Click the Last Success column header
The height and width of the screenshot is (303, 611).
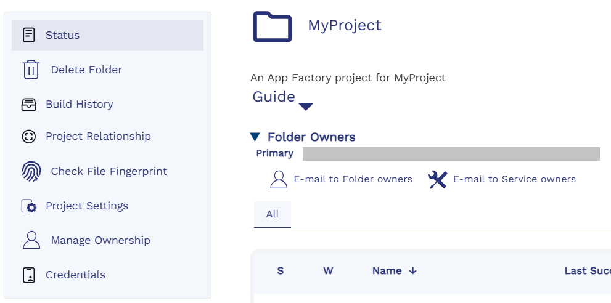586,271
